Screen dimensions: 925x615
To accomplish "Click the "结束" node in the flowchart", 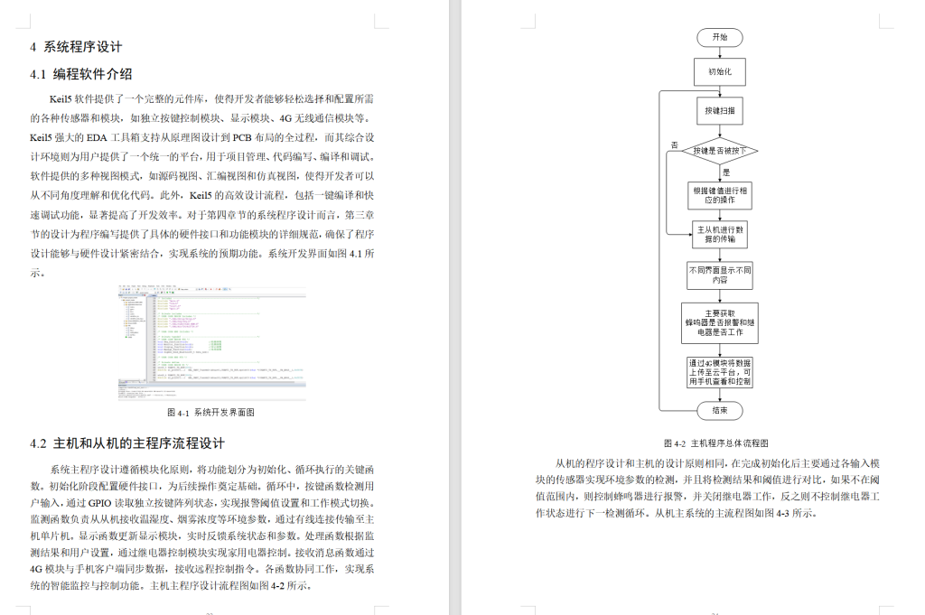I will pos(720,410).
